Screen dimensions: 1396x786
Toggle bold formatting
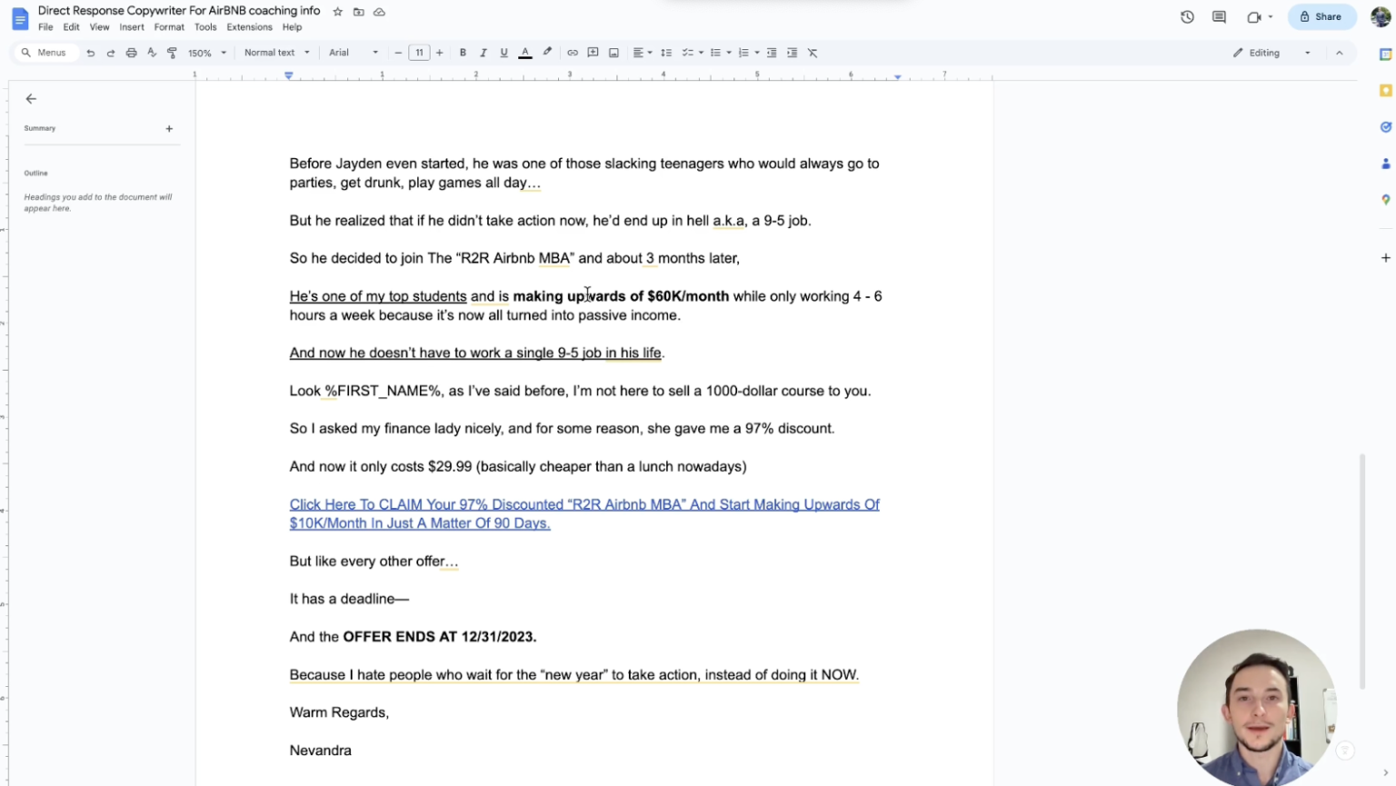(x=463, y=52)
